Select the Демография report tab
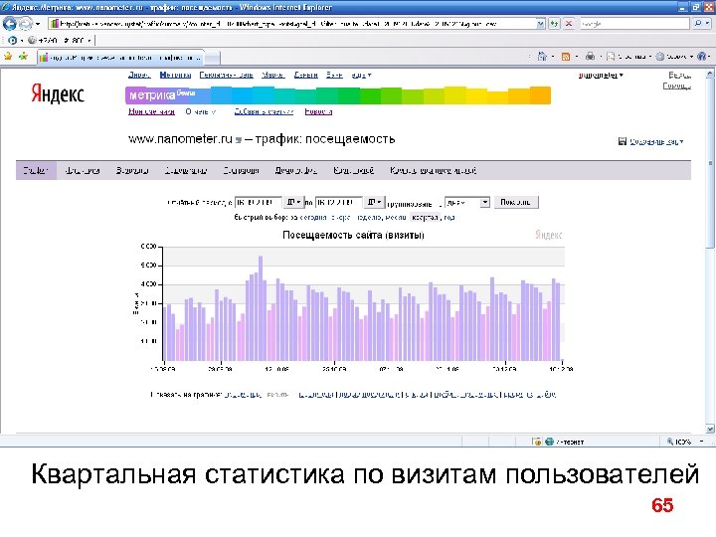Viewport: 716px width, 537px height. click(x=296, y=170)
